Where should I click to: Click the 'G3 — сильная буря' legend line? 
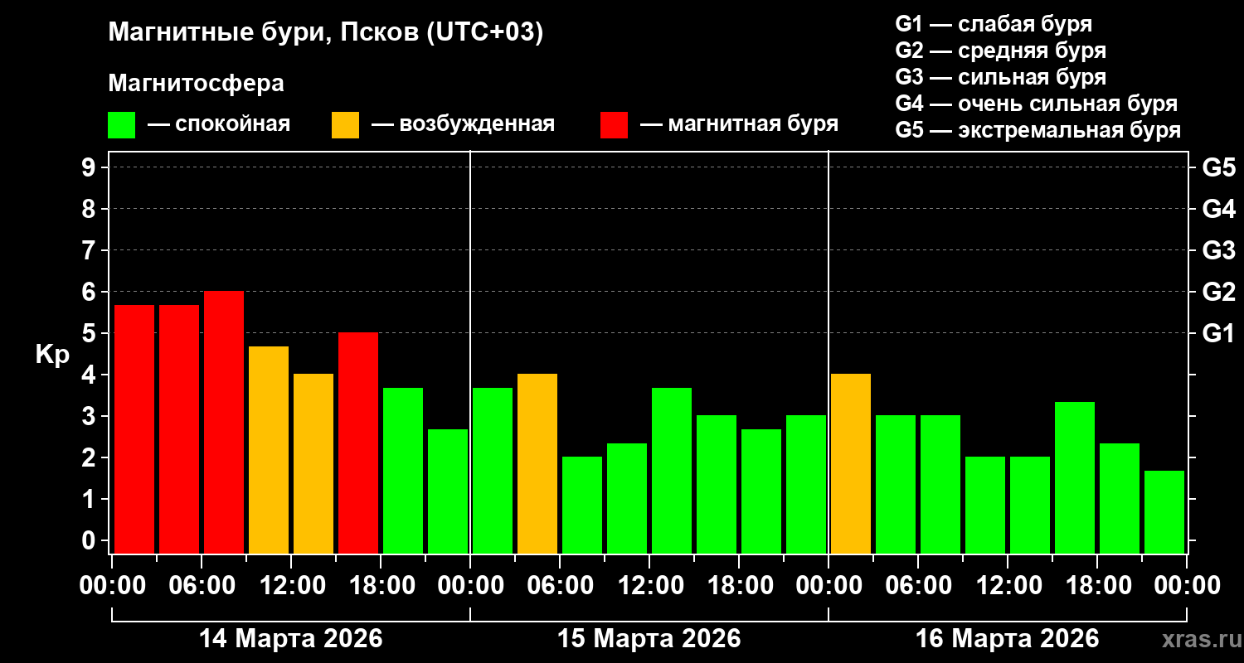(x=1001, y=77)
